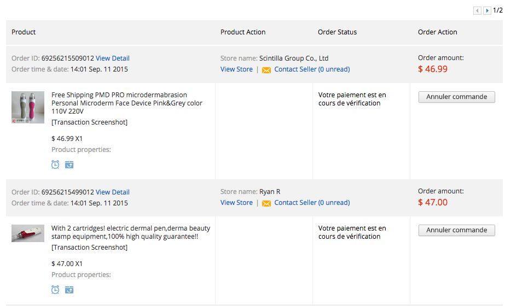This screenshot has height=306, width=511.
Task: Open View Detail for order 69256215499012
Action: click(x=112, y=192)
